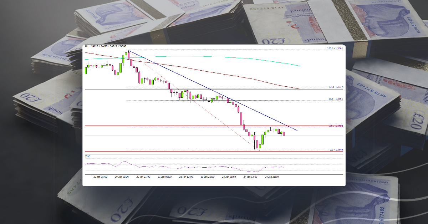Click the red horizontal support line
The height and width of the screenshot is (224, 428).
click(160, 125)
